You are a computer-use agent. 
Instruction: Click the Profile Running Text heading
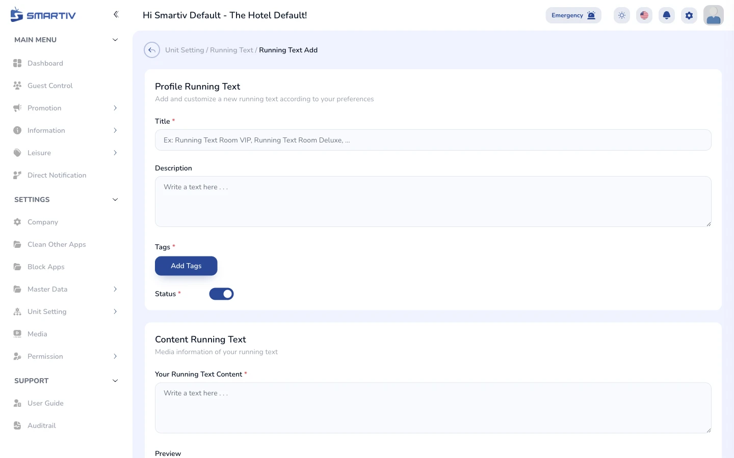(198, 87)
